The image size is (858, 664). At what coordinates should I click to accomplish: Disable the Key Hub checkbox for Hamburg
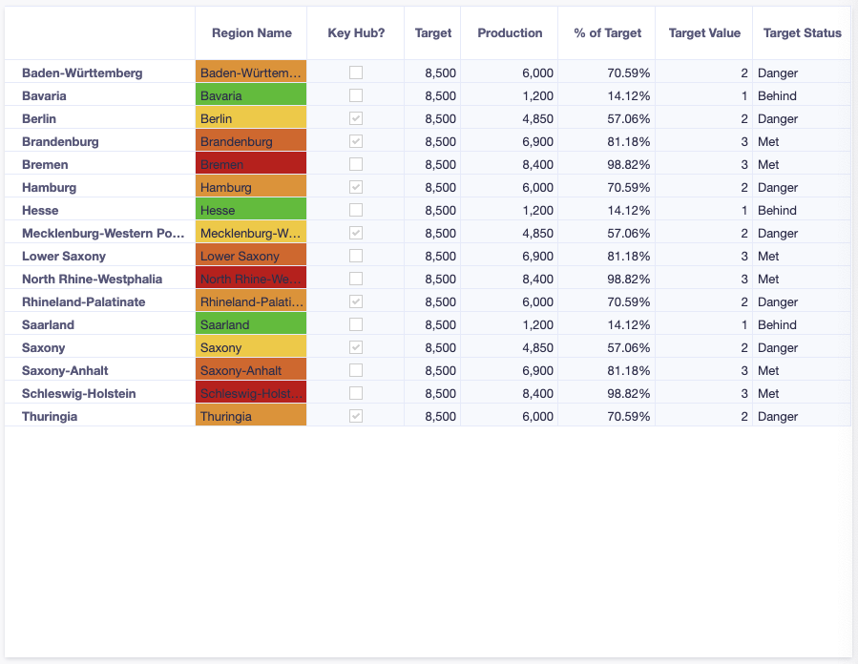tap(356, 187)
